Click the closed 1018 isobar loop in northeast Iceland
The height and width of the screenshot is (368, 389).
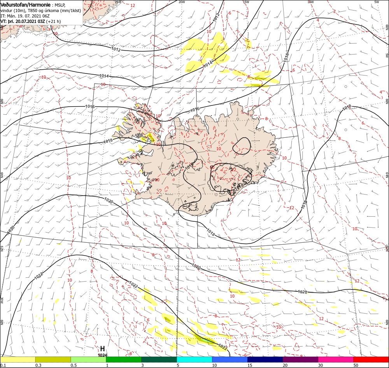click(242, 146)
